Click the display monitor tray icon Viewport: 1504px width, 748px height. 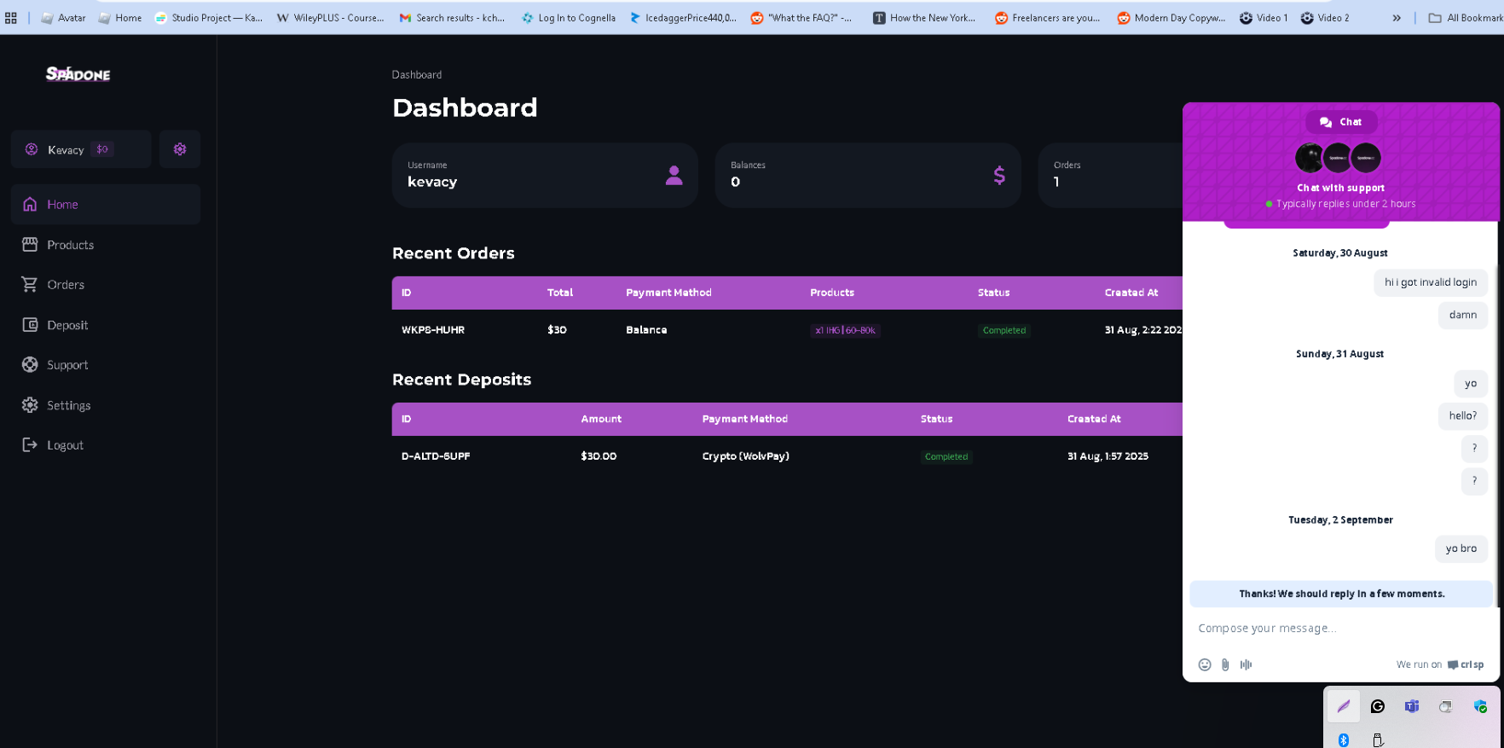pos(1445,706)
